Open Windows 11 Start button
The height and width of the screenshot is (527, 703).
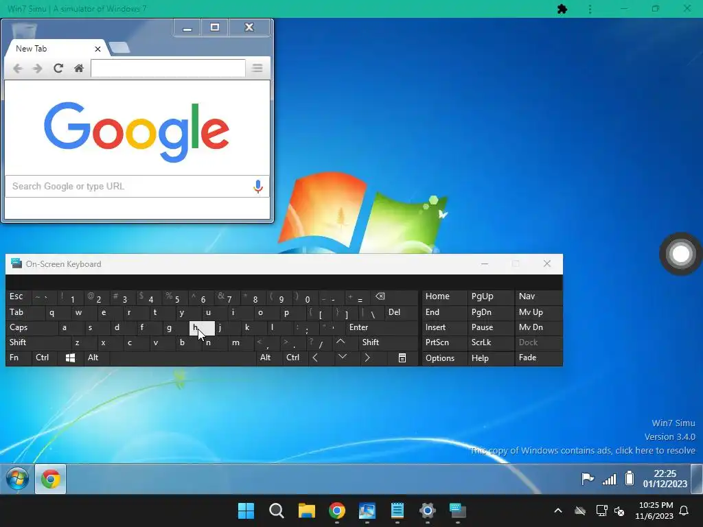(x=246, y=511)
